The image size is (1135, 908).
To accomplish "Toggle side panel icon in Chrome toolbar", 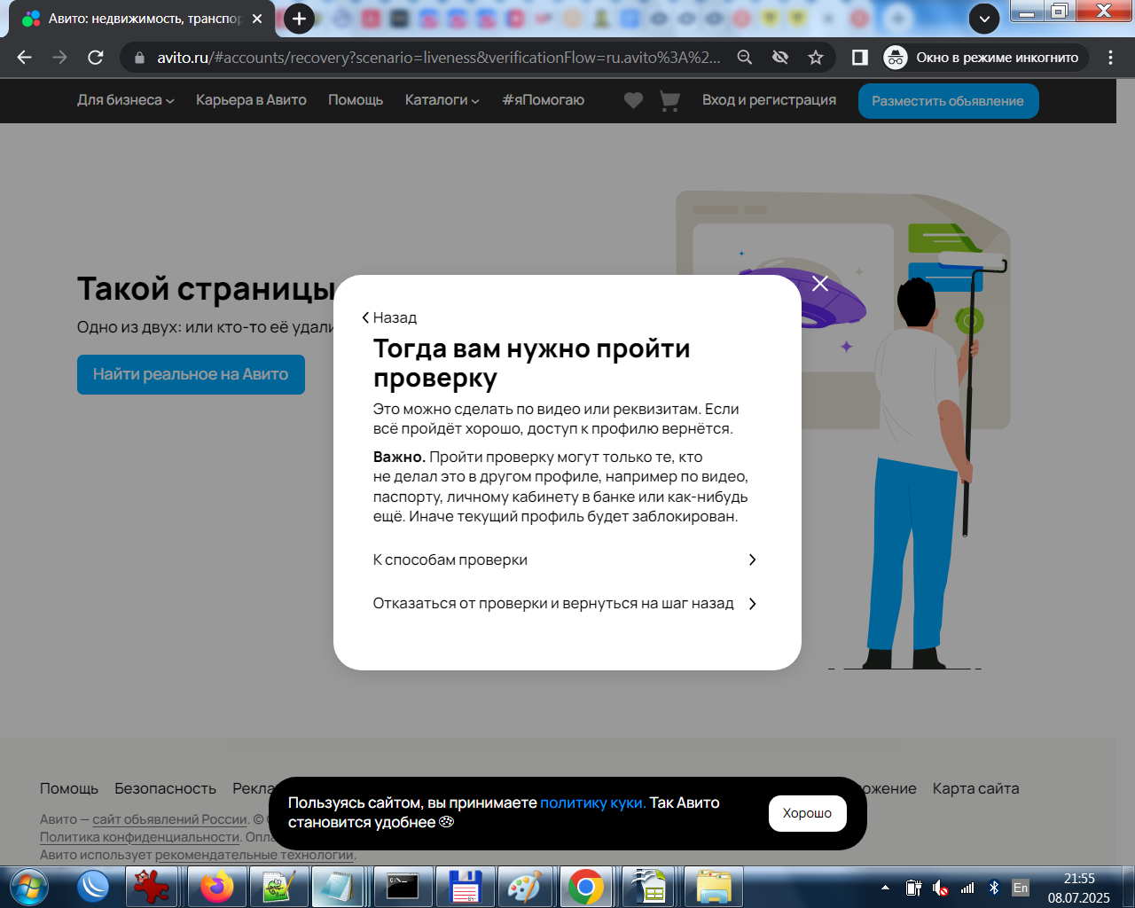I will coord(859,58).
